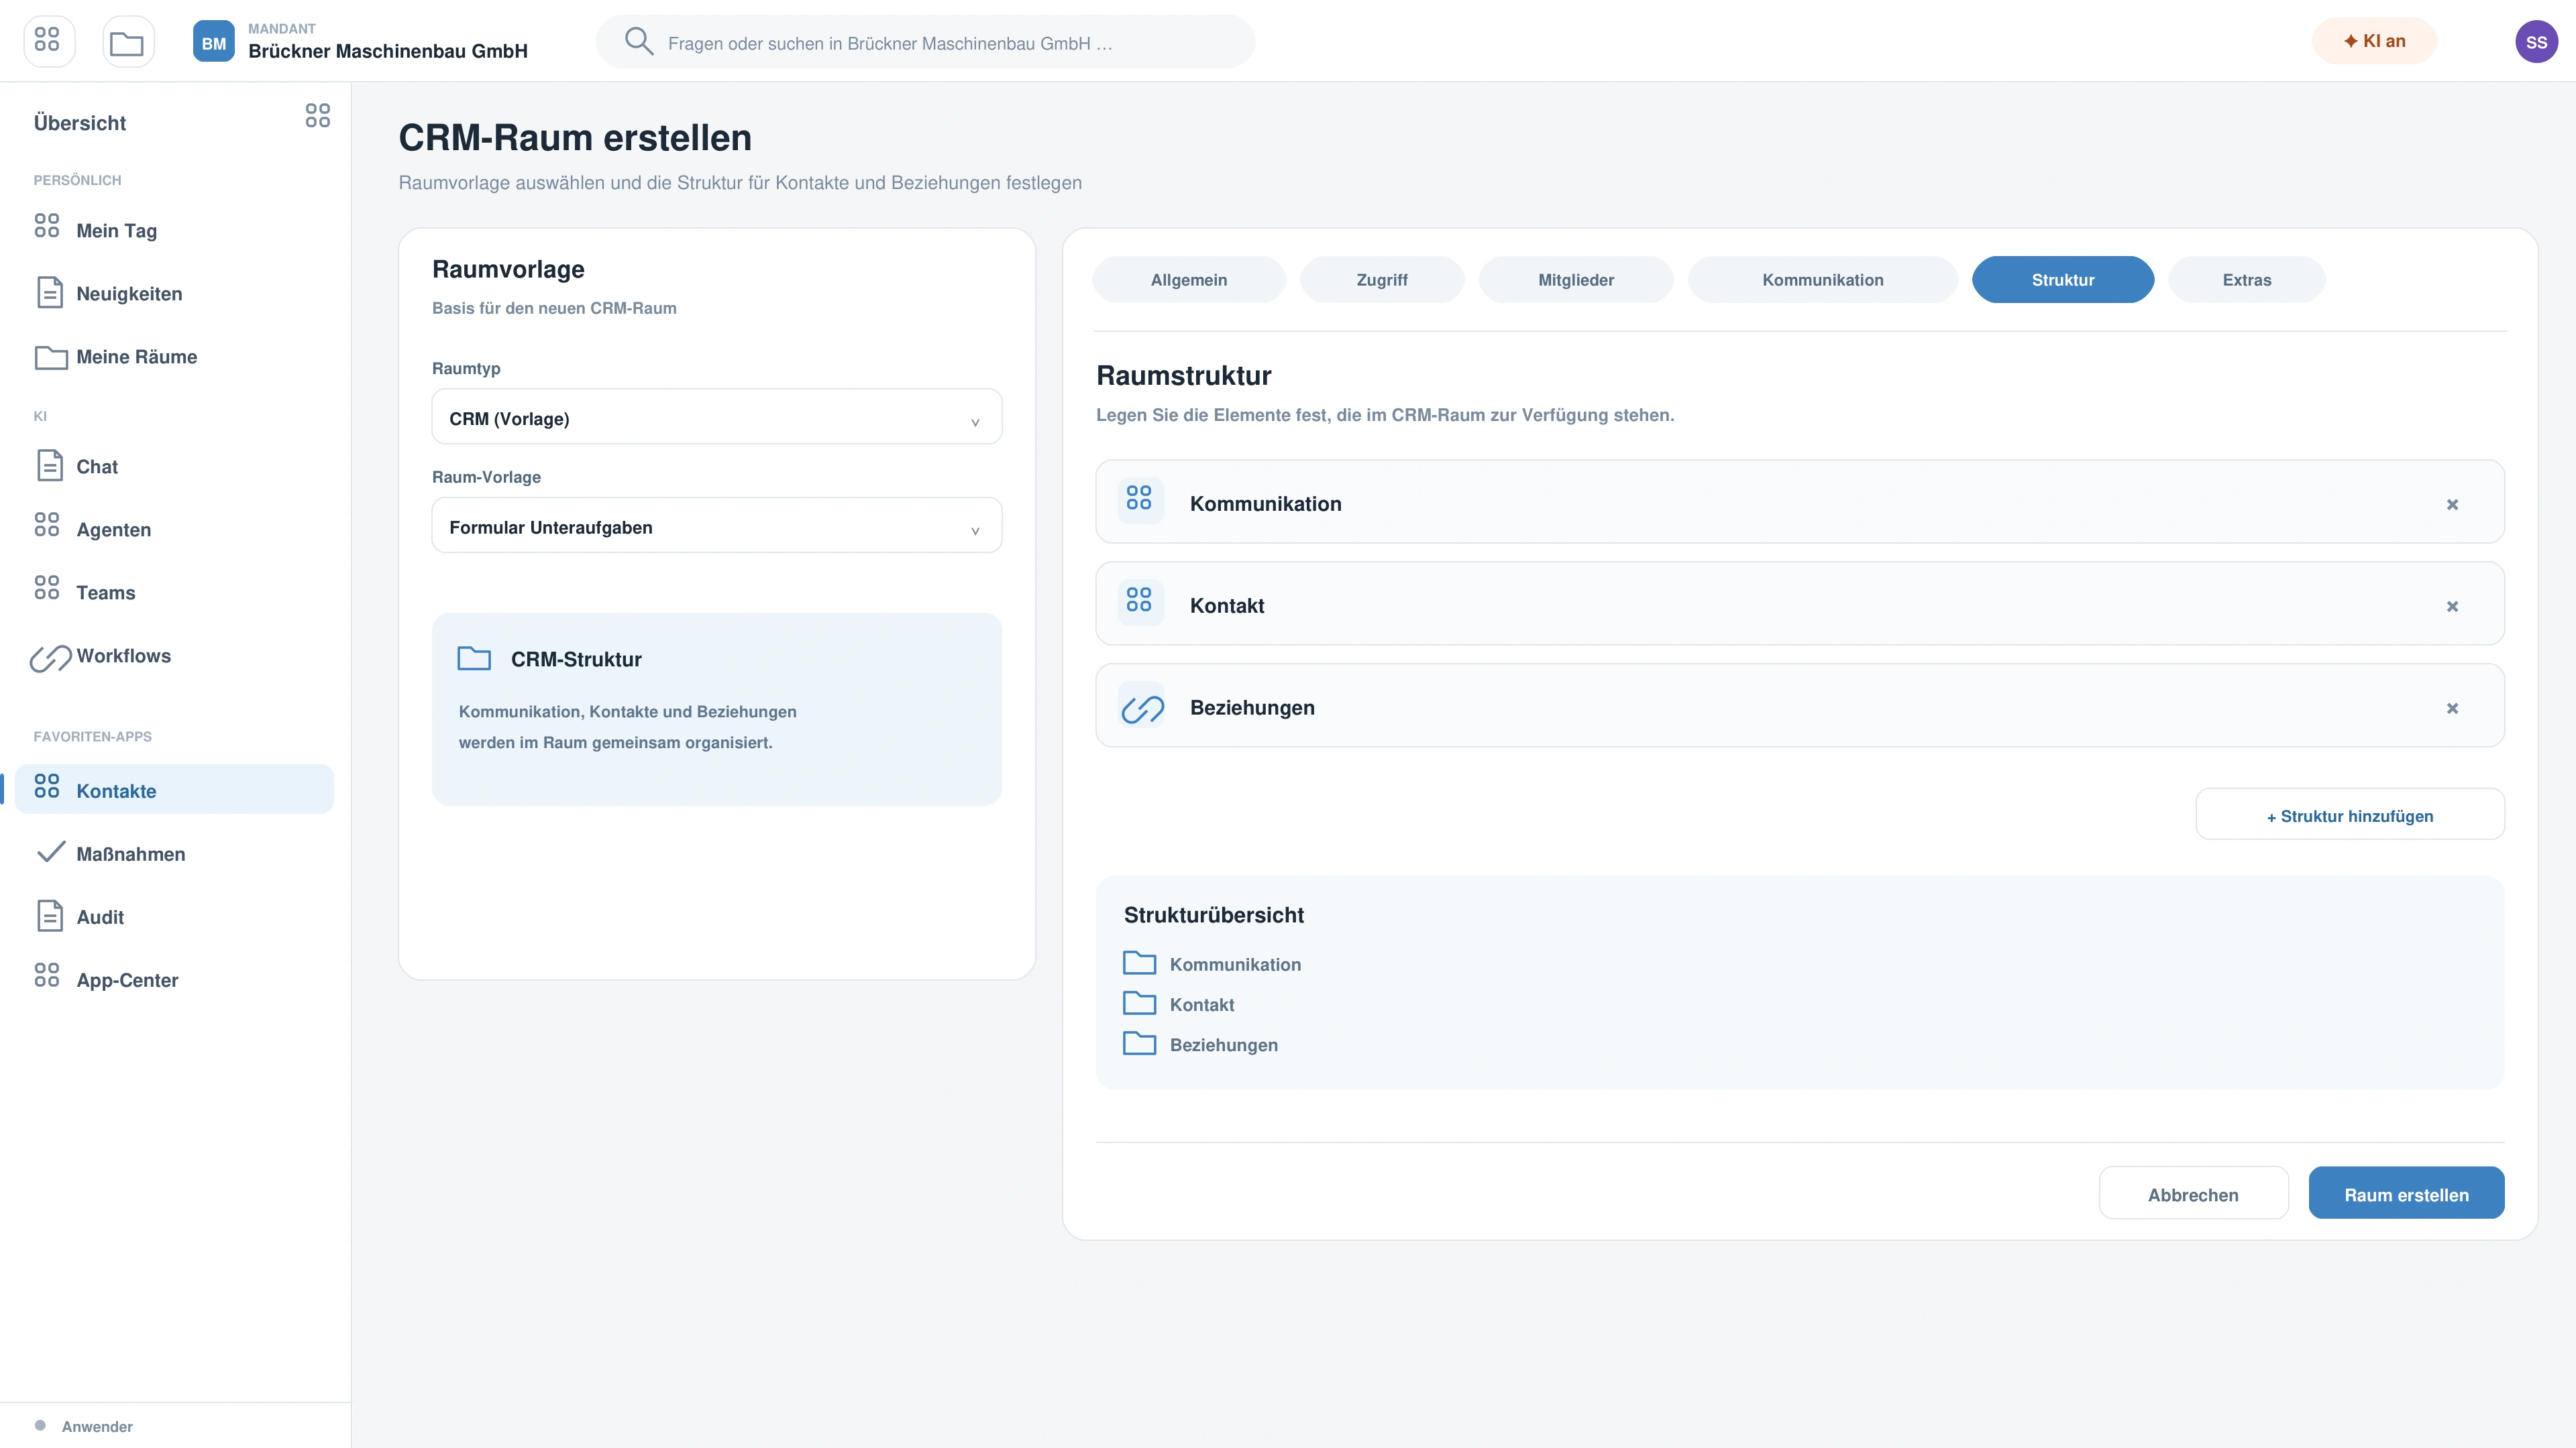Switch to the Mitglieder tab

[1575, 280]
